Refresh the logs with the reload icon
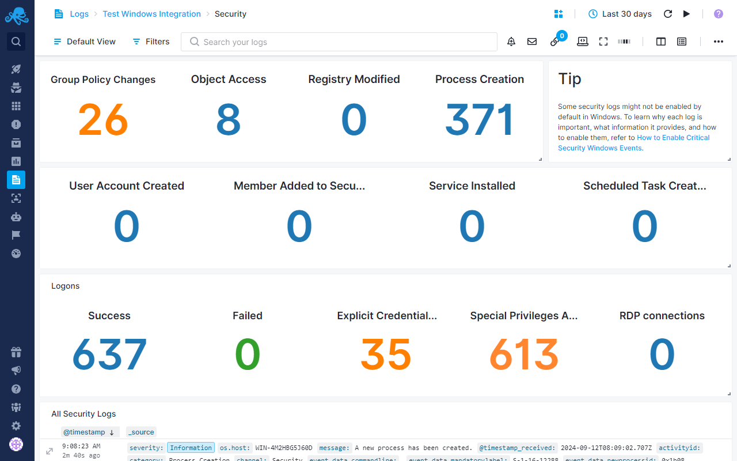737x461 pixels. coord(668,14)
